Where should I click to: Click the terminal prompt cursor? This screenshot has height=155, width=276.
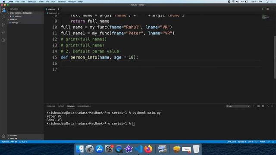[133, 124]
